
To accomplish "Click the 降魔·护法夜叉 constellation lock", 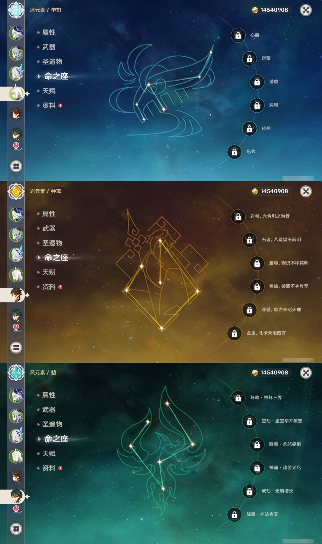I will (x=234, y=515).
